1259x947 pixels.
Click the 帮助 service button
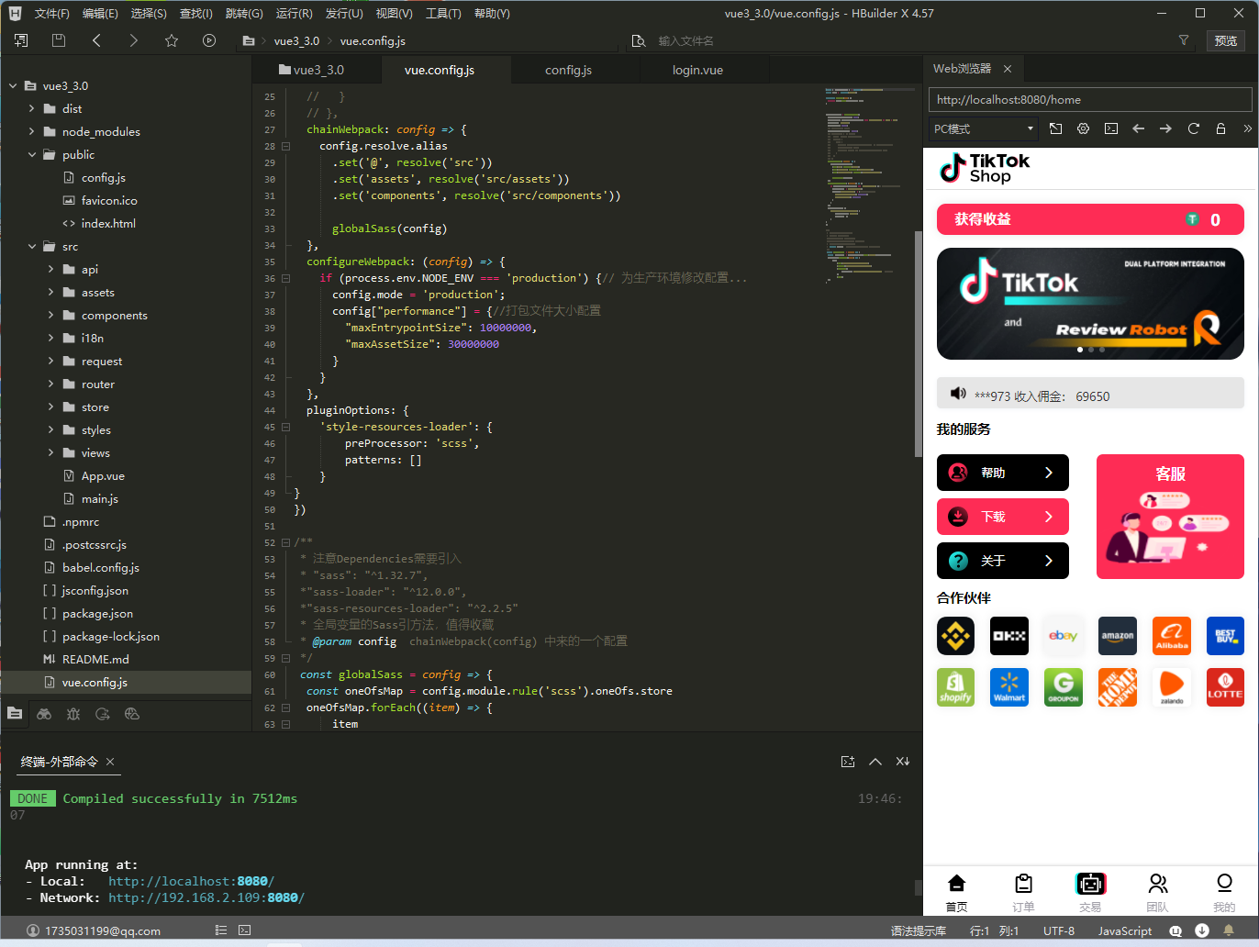[x=1003, y=473]
